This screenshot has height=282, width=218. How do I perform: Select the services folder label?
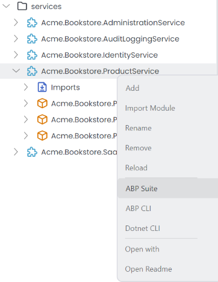(x=46, y=7)
